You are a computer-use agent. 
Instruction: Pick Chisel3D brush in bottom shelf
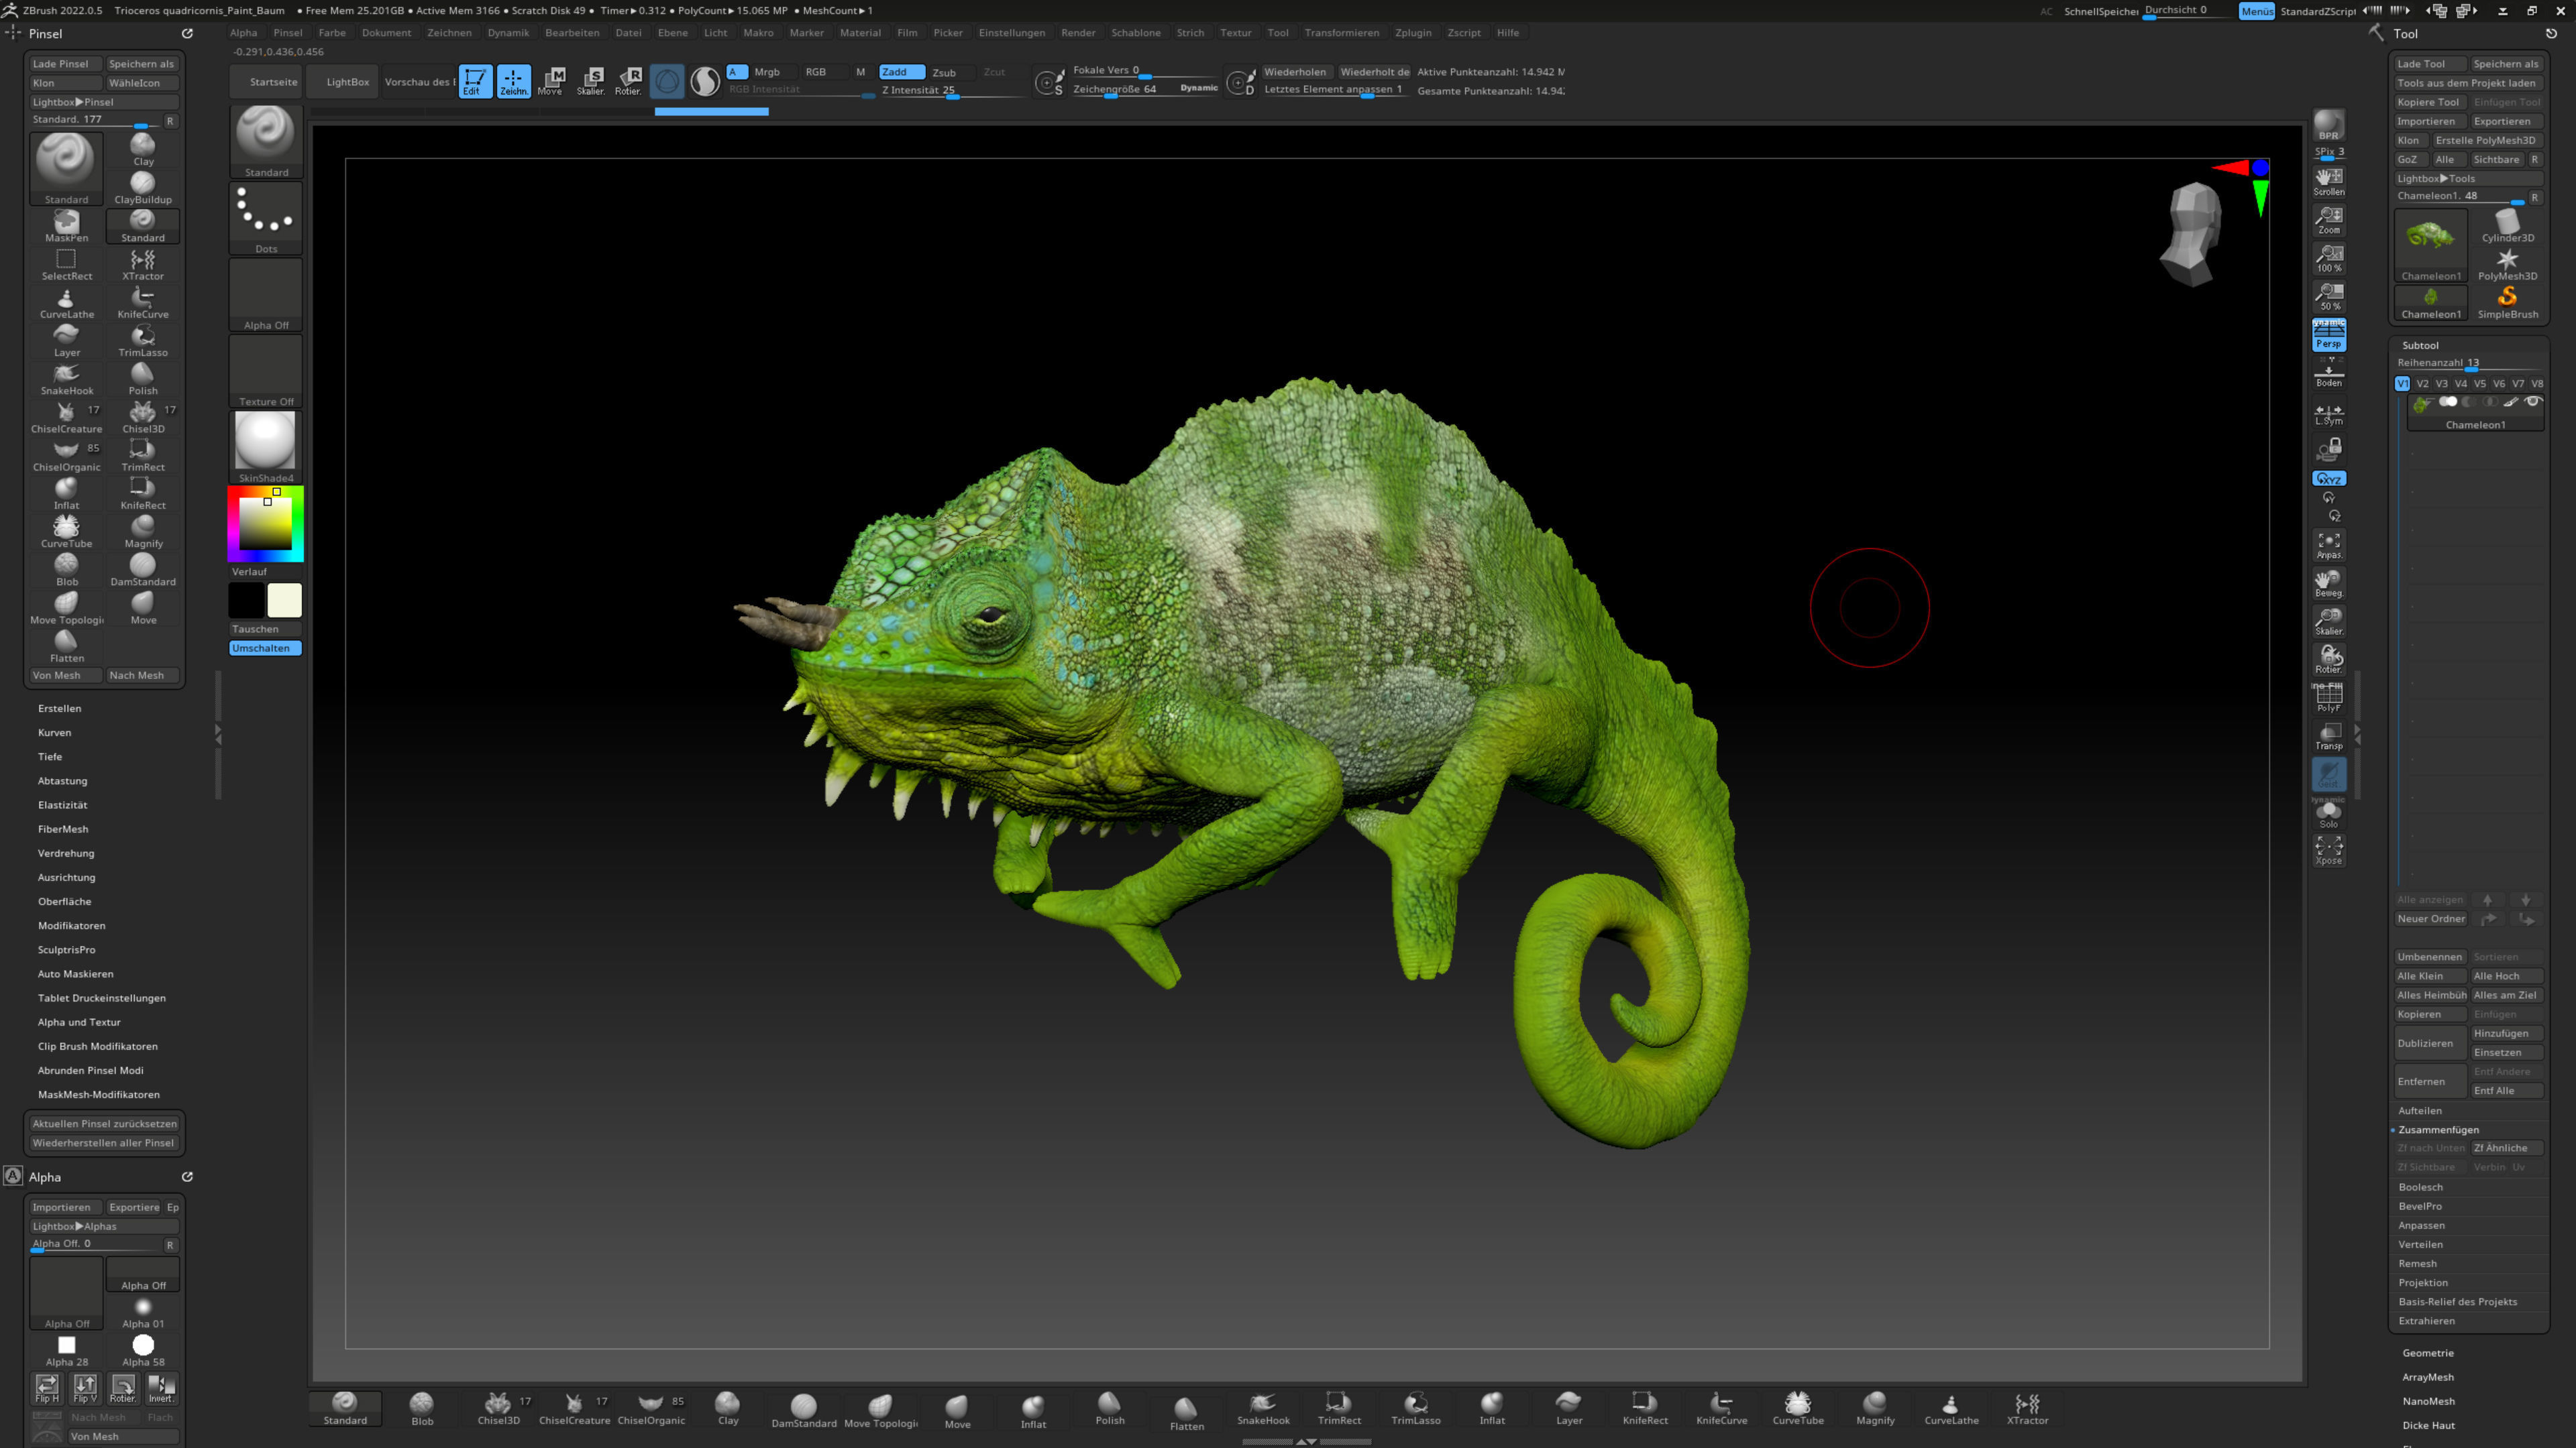click(x=499, y=1408)
